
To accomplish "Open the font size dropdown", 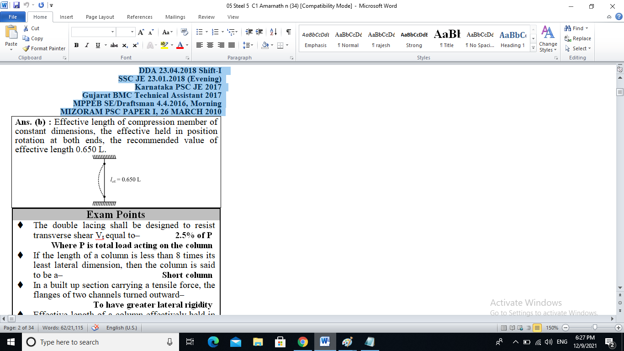I will pos(132,32).
